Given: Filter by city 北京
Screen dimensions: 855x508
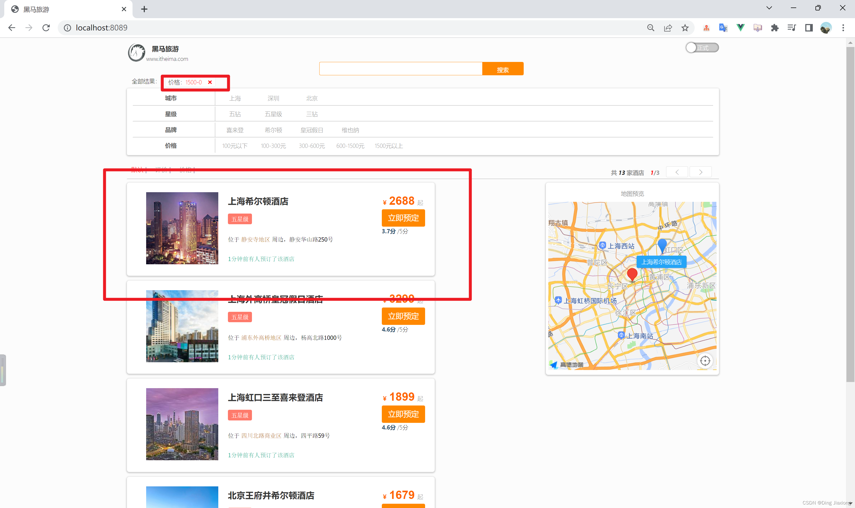Looking at the screenshot, I should [x=312, y=98].
